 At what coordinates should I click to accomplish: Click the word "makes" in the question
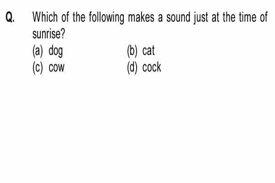(x=141, y=17)
